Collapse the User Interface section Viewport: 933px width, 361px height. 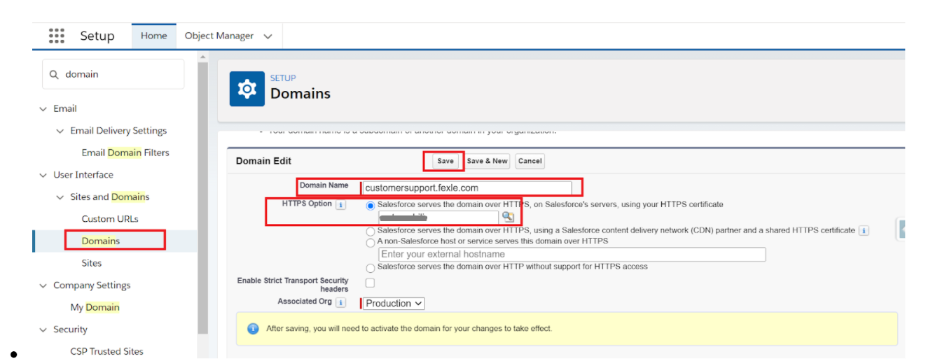click(44, 175)
